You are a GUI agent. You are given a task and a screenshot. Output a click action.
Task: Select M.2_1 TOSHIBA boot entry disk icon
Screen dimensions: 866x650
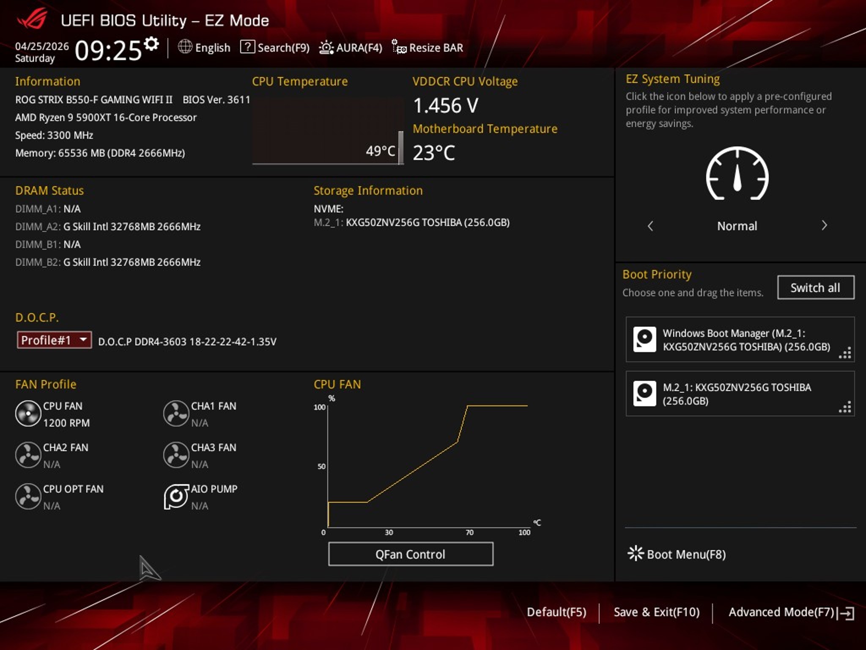[644, 394]
